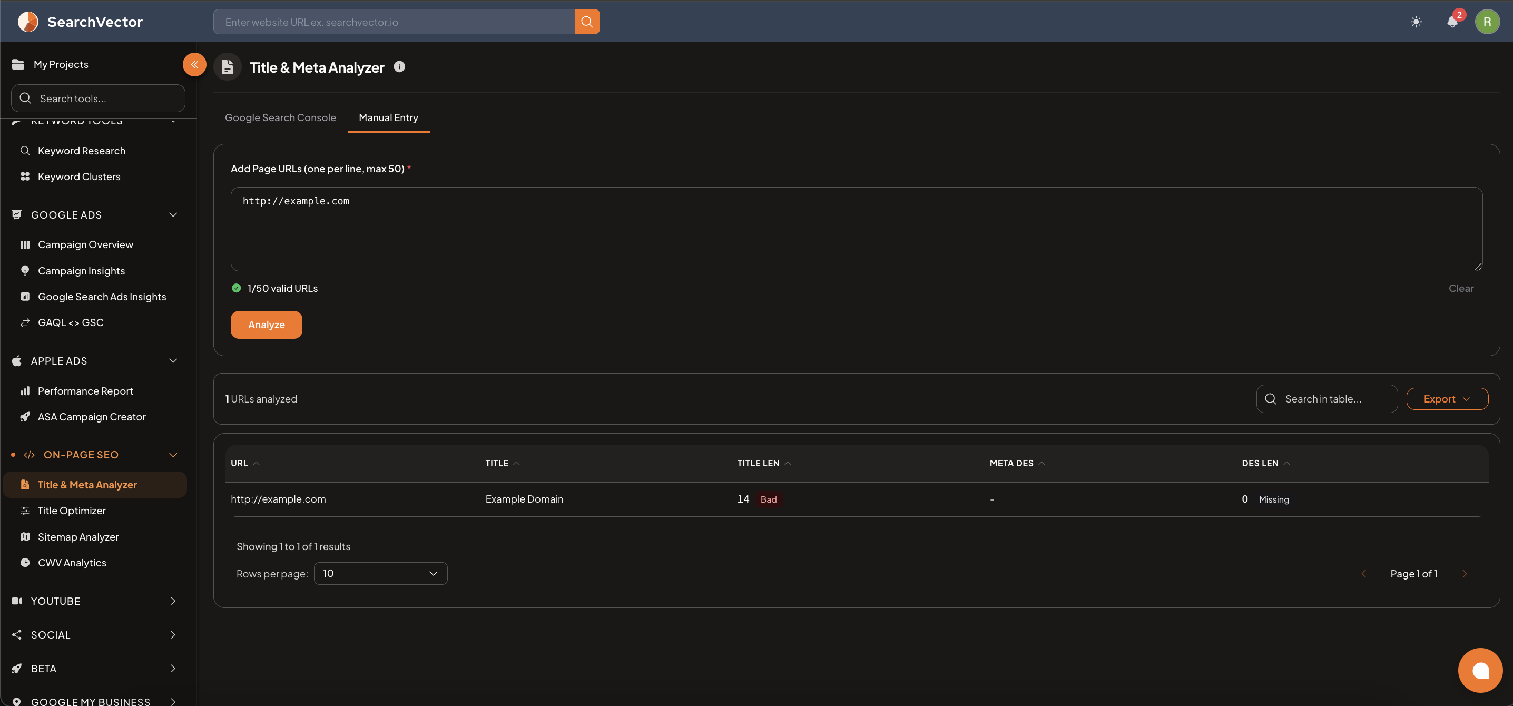Click the Google My Business pin icon
This screenshot has width=1513, height=706.
coord(17,701)
